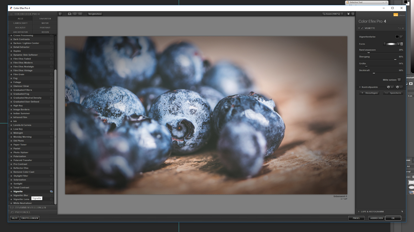Open the Einstellungen button
Image resolution: width=414 pixels, height=232 pixels.
coord(30,218)
